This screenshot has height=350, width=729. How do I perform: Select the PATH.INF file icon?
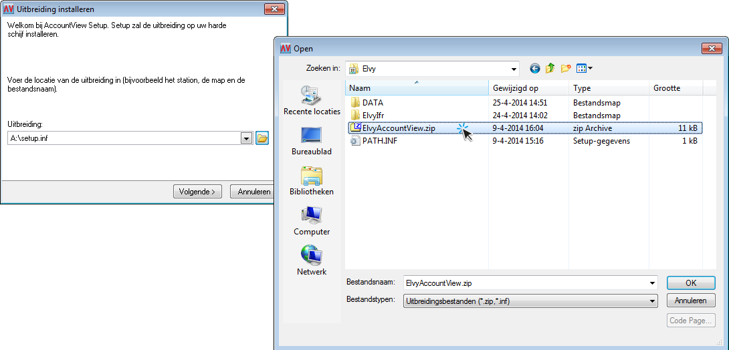tap(355, 141)
